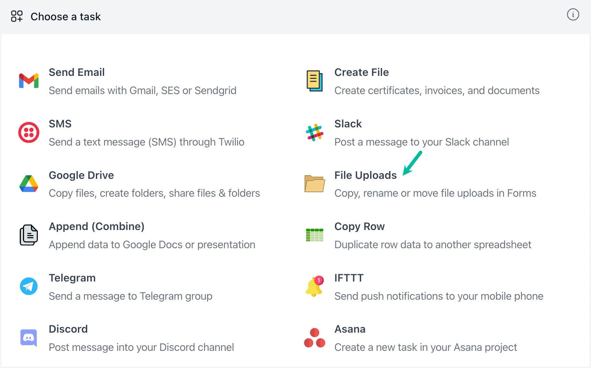Choose the File Uploads task
This screenshot has width=591, height=368.
pos(365,175)
